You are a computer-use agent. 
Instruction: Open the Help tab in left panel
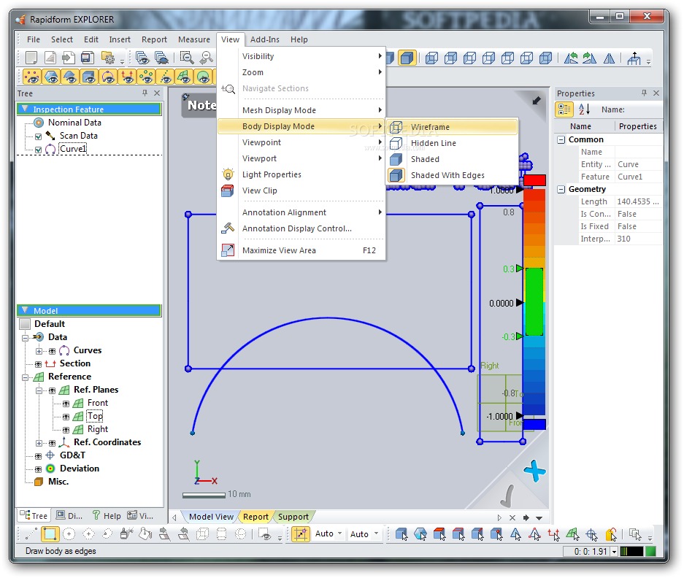click(107, 516)
